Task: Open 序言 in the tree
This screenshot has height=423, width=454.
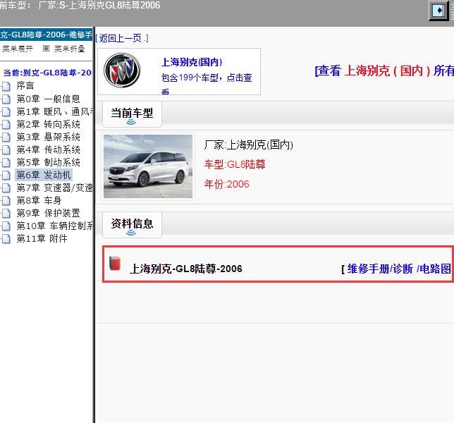Action: pos(25,86)
